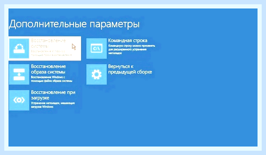Screen dimensions: 266x155
Task: Select "Вернуться к предыдущей сборке"
Action: [x=130, y=69]
